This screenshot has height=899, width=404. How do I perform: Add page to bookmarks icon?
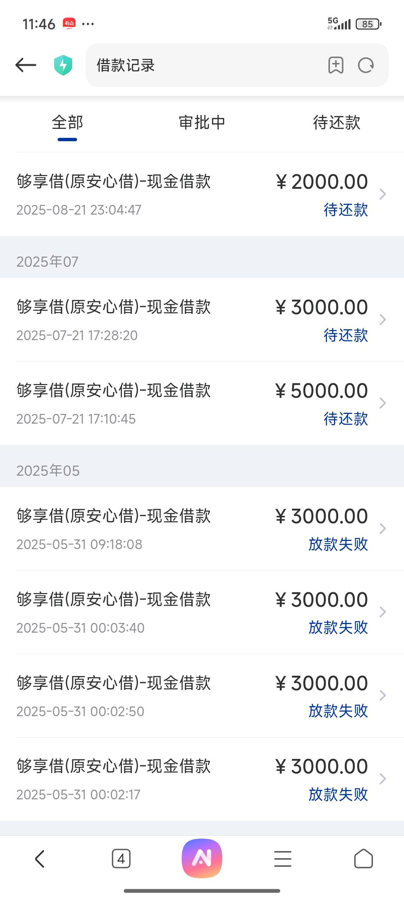point(336,65)
